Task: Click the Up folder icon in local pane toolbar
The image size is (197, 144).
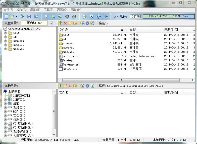Action: click(x=60, y=86)
